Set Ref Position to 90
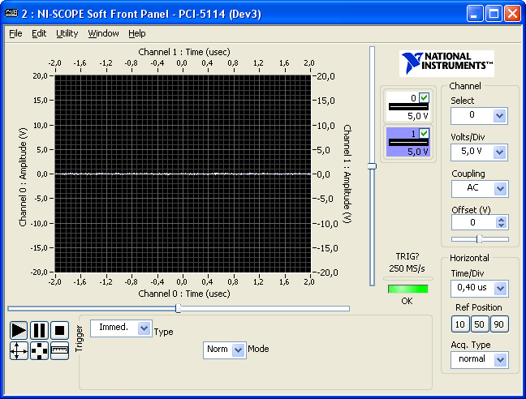 tap(499, 324)
